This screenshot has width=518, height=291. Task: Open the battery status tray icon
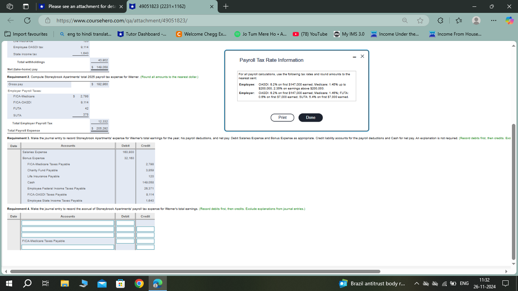click(453, 283)
